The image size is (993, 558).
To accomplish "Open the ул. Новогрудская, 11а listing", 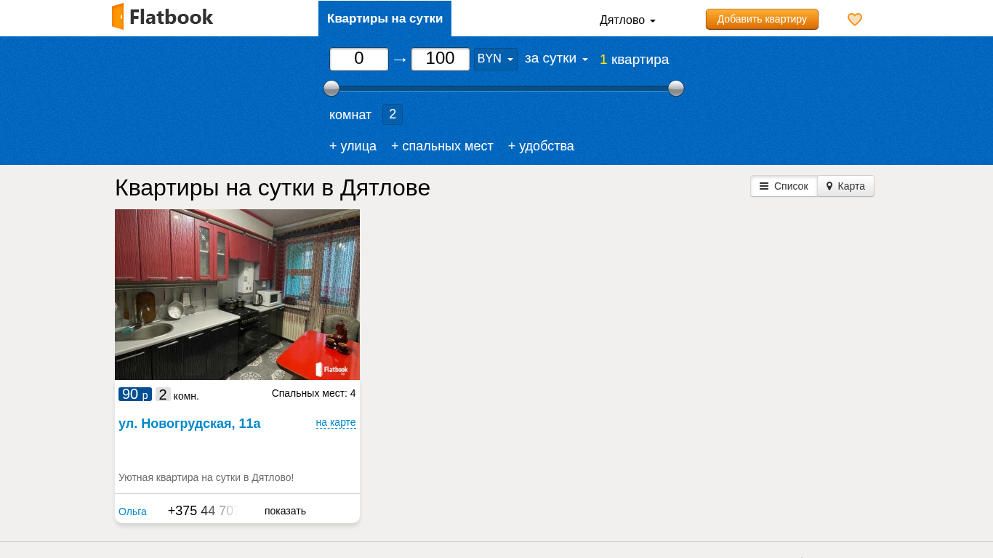I will tap(189, 424).
